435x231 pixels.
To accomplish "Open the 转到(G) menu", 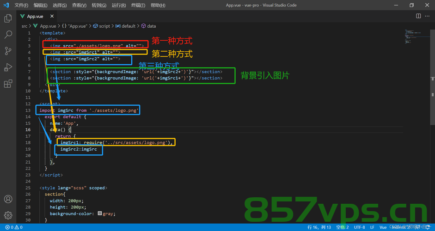I will pyautogui.click(x=99, y=5).
